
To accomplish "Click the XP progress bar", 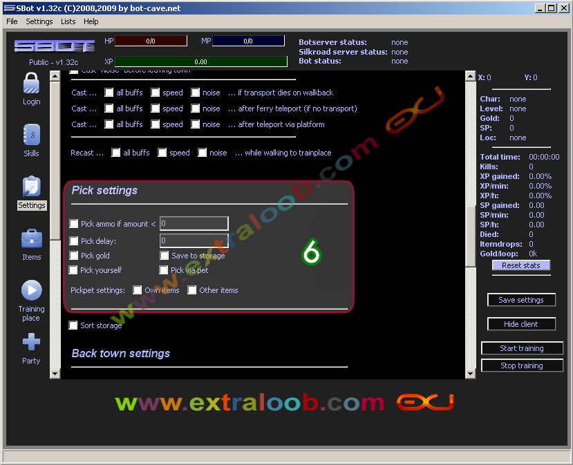I will pos(201,61).
